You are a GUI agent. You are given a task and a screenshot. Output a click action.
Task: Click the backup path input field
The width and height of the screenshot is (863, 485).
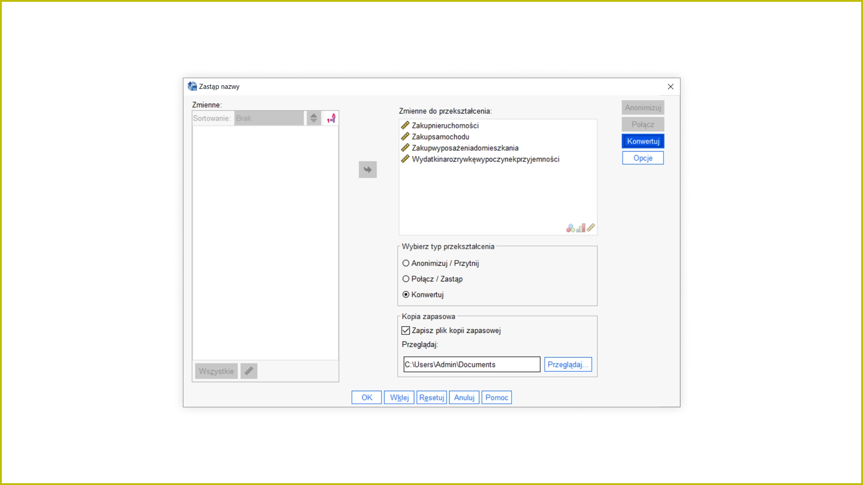472,365
